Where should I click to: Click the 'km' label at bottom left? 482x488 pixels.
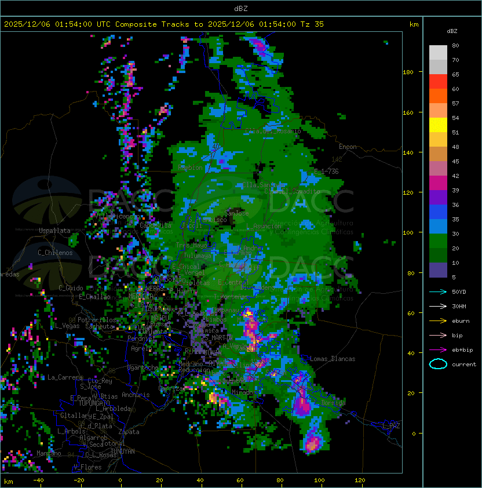pyautogui.click(x=9, y=482)
